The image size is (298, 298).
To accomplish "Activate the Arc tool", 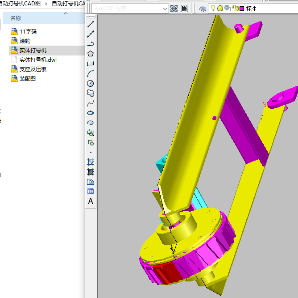I will (91, 73).
